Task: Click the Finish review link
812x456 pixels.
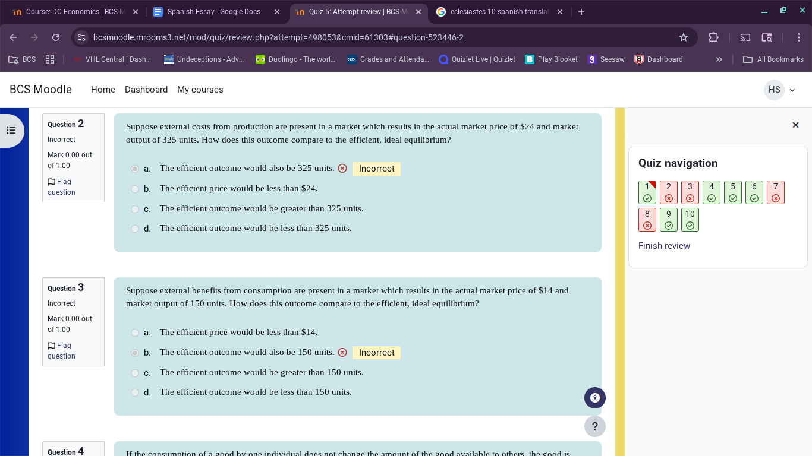Action: pyautogui.click(x=664, y=246)
